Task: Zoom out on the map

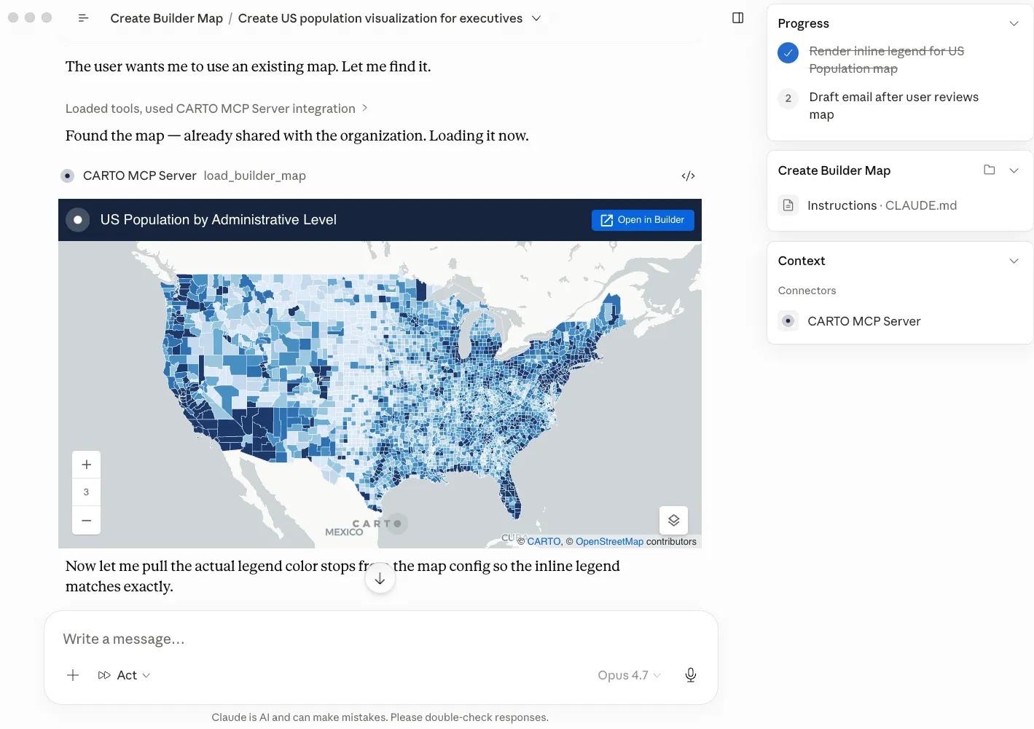Action: click(x=86, y=521)
